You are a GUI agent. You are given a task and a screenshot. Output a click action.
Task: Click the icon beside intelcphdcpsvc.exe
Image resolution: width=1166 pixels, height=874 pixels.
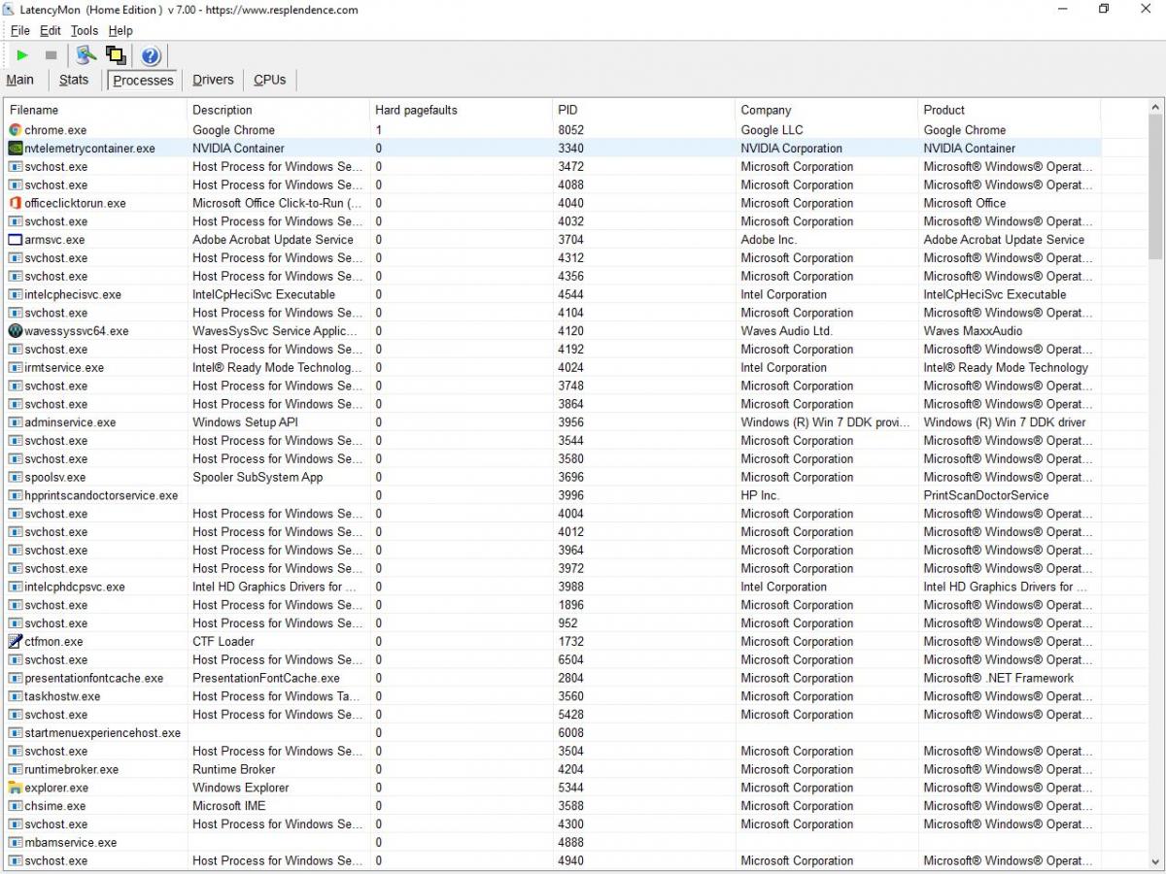[16, 587]
